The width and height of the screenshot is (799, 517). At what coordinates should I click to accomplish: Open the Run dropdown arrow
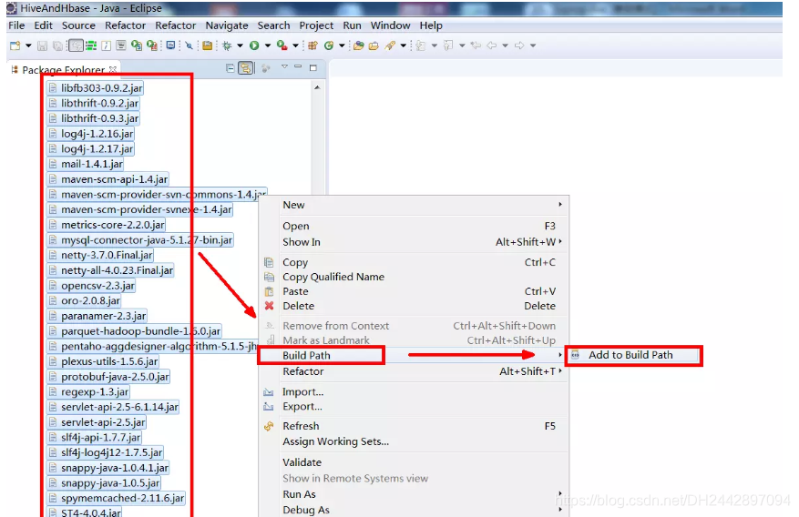(268, 46)
